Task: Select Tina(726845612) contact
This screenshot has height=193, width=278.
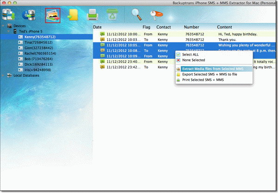Action: click(x=38, y=42)
